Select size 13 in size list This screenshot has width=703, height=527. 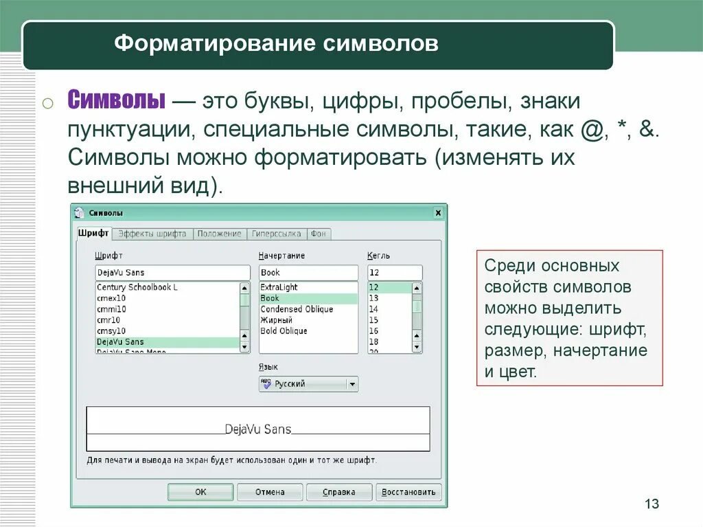(390, 298)
